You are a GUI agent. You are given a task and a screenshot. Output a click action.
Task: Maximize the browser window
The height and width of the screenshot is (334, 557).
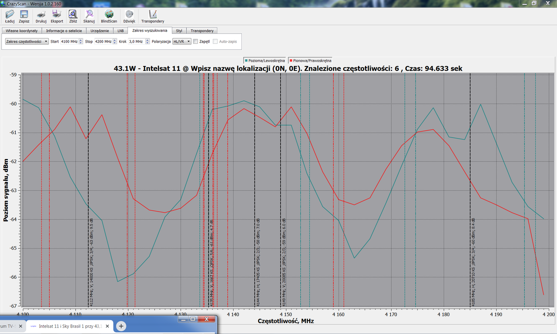point(194,319)
